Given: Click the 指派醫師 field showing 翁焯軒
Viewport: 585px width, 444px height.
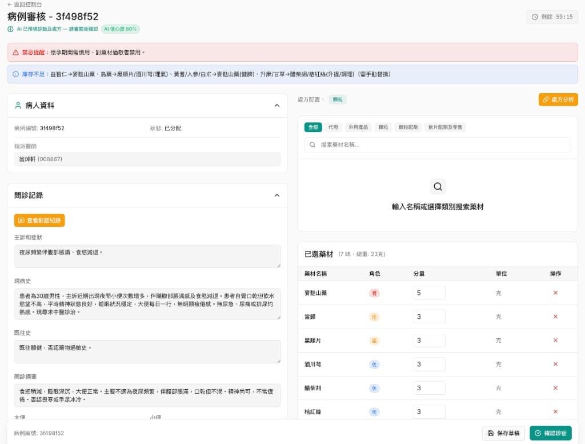Looking at the screenshot, I should (x=147, y=159).
